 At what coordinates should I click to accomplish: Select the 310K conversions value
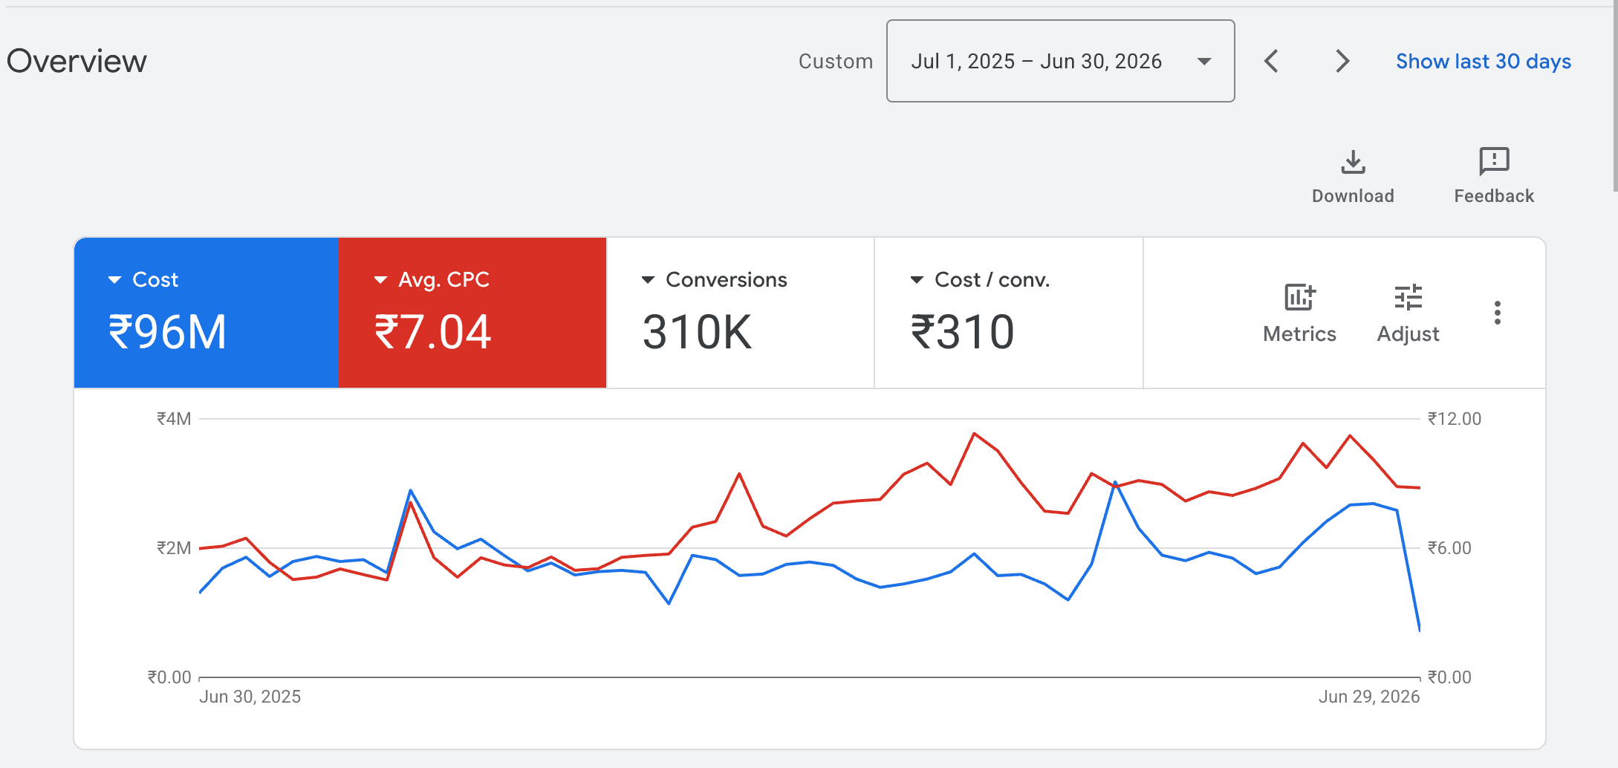point(697,331)
